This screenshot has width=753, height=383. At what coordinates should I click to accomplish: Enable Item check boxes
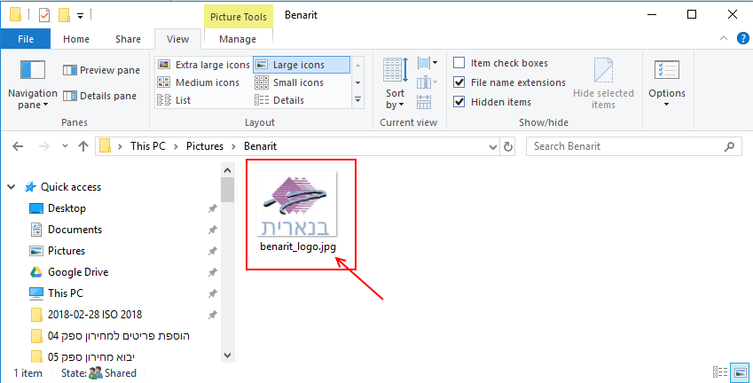(x=459, y=63)
